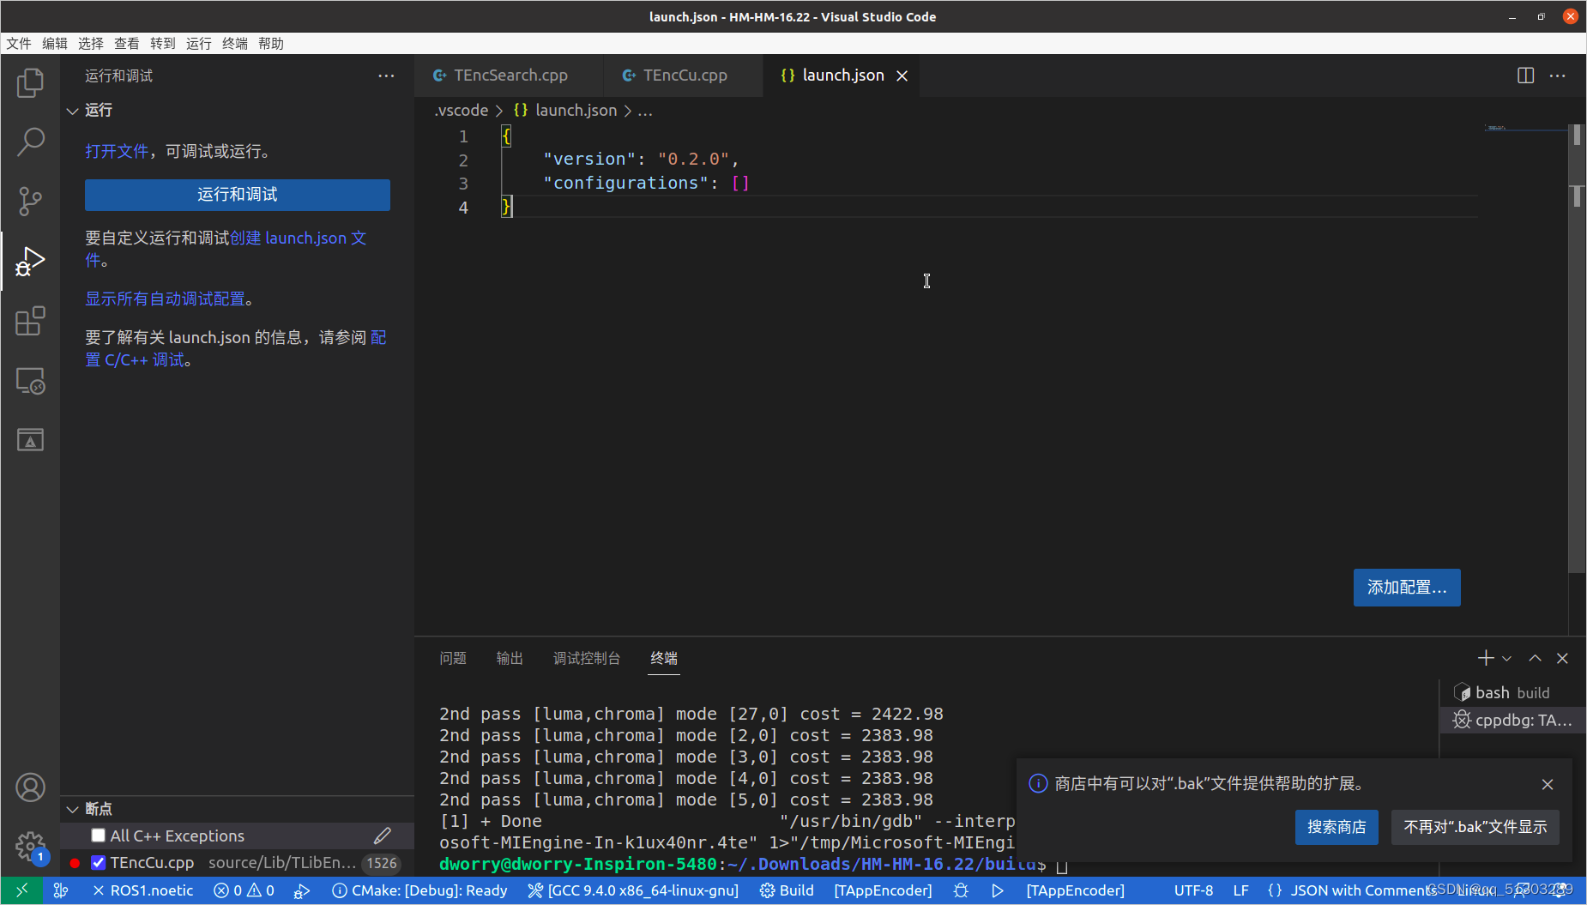The image size is (1587, 905).
Task: Select the cppdbg terminal entry
Action: (1513, 720)
